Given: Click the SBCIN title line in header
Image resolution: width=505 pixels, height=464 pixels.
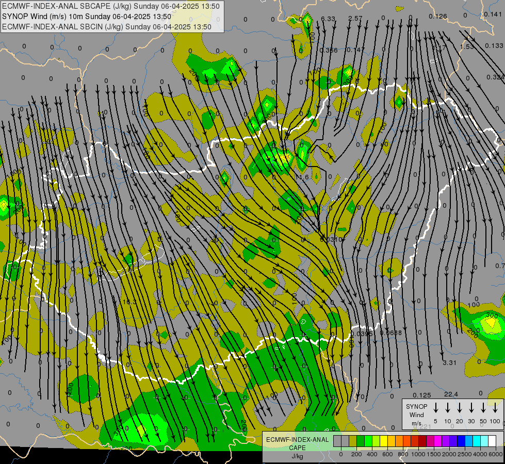Looking at the screenshot, I should (x=107, y=27).
